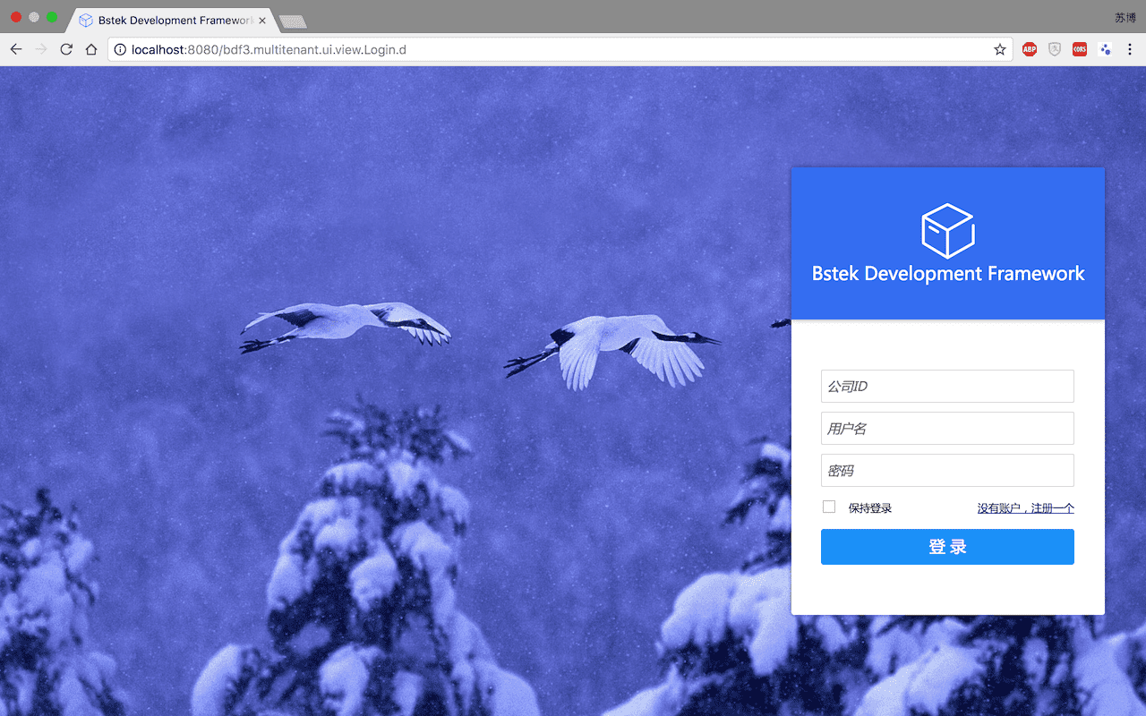Click the browser back arrow

pos(15,49)
